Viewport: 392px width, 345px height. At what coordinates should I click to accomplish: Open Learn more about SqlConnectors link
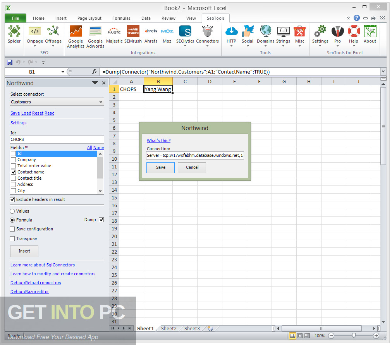pos(43,265)
